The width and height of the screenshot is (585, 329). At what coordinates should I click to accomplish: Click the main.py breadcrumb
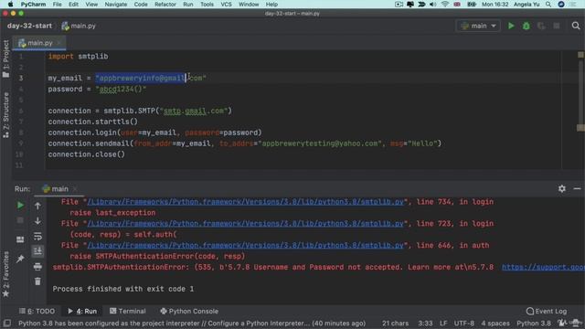(79, 26)
